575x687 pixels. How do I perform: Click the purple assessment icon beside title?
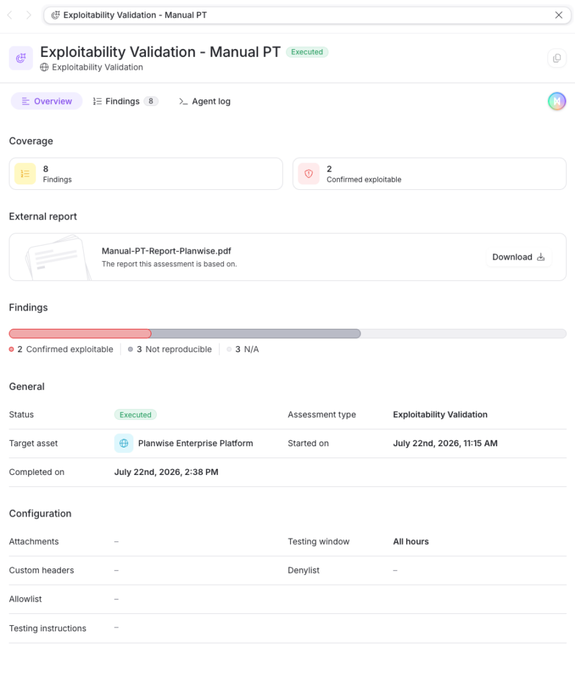[x=21, y=58]
